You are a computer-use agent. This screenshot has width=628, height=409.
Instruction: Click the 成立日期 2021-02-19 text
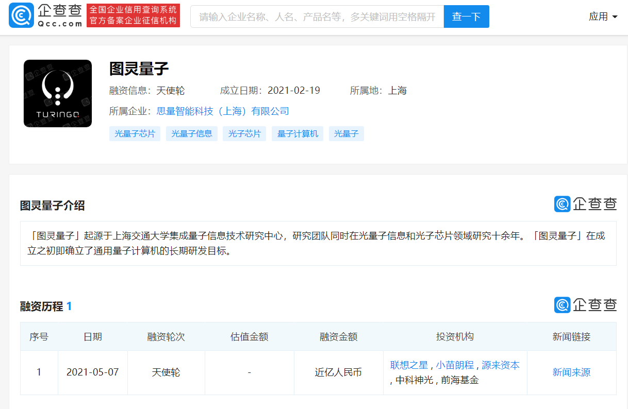point(270,91)
